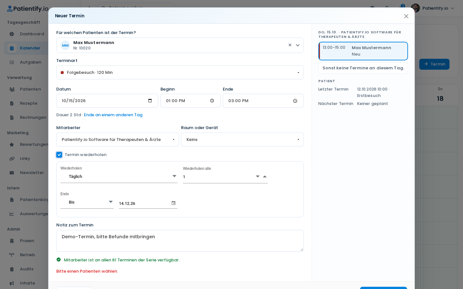Open the calendar picker in Datum field

[x=150, y=101]
